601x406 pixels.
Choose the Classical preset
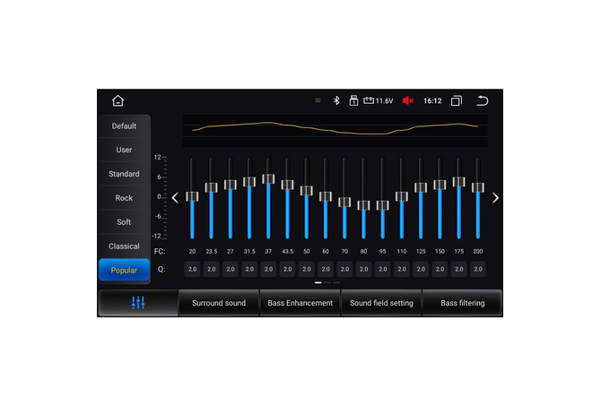pos(124,246)
